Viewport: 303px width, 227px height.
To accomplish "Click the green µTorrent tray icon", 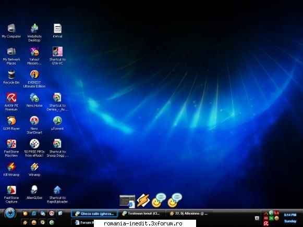I will 271,213.
